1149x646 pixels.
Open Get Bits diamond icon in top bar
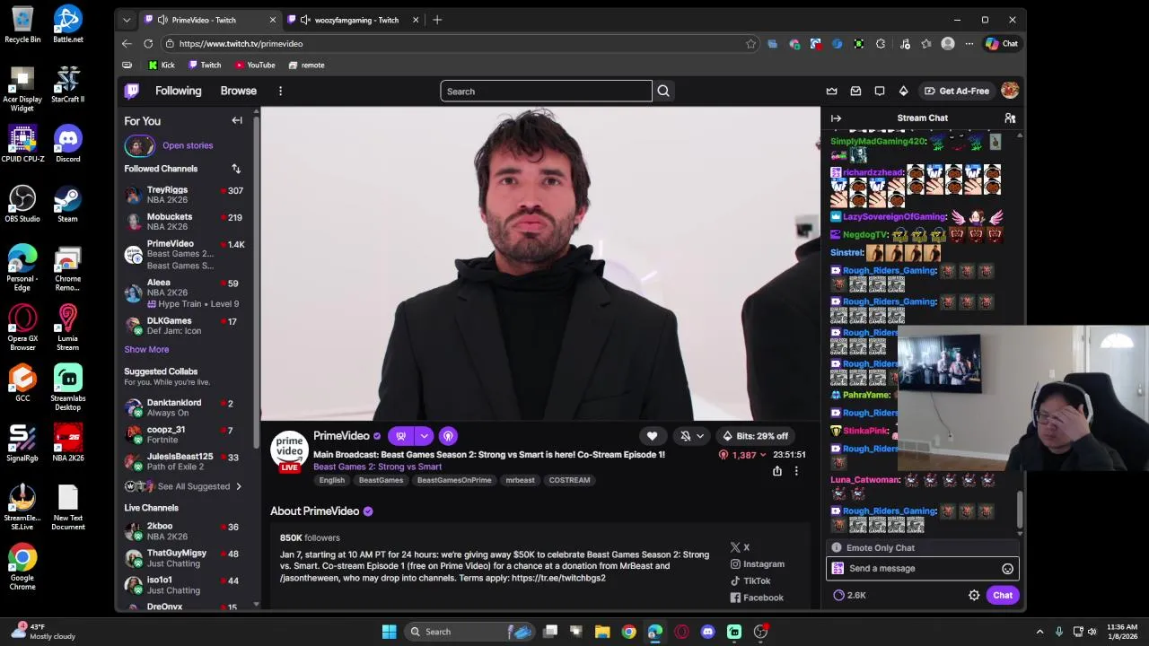pyautogui.click(x=903, y=91)
